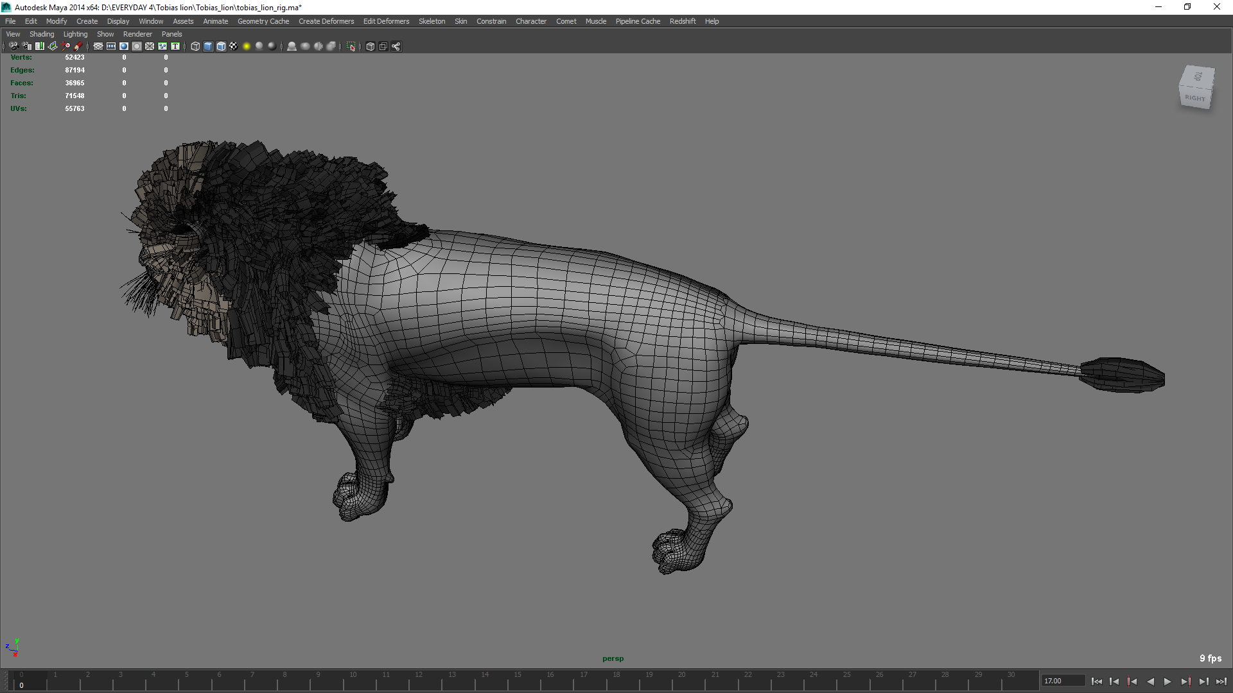Activate isolate select in the panel toolbar
1233x693 pixels.
pyautogui.click(x=351, y=46)
